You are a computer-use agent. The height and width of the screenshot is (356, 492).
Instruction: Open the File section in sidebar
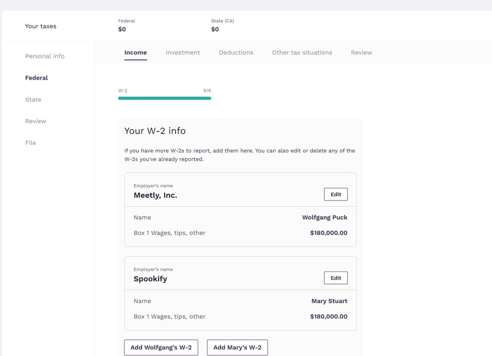tap(30, 143)
